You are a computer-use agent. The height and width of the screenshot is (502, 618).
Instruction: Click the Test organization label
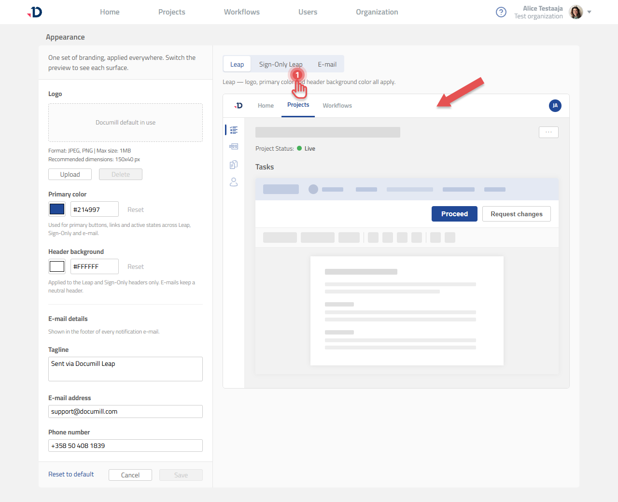(x=538, y=16)
